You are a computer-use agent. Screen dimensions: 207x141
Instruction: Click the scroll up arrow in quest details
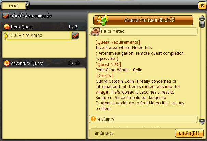tap(202, 18)
